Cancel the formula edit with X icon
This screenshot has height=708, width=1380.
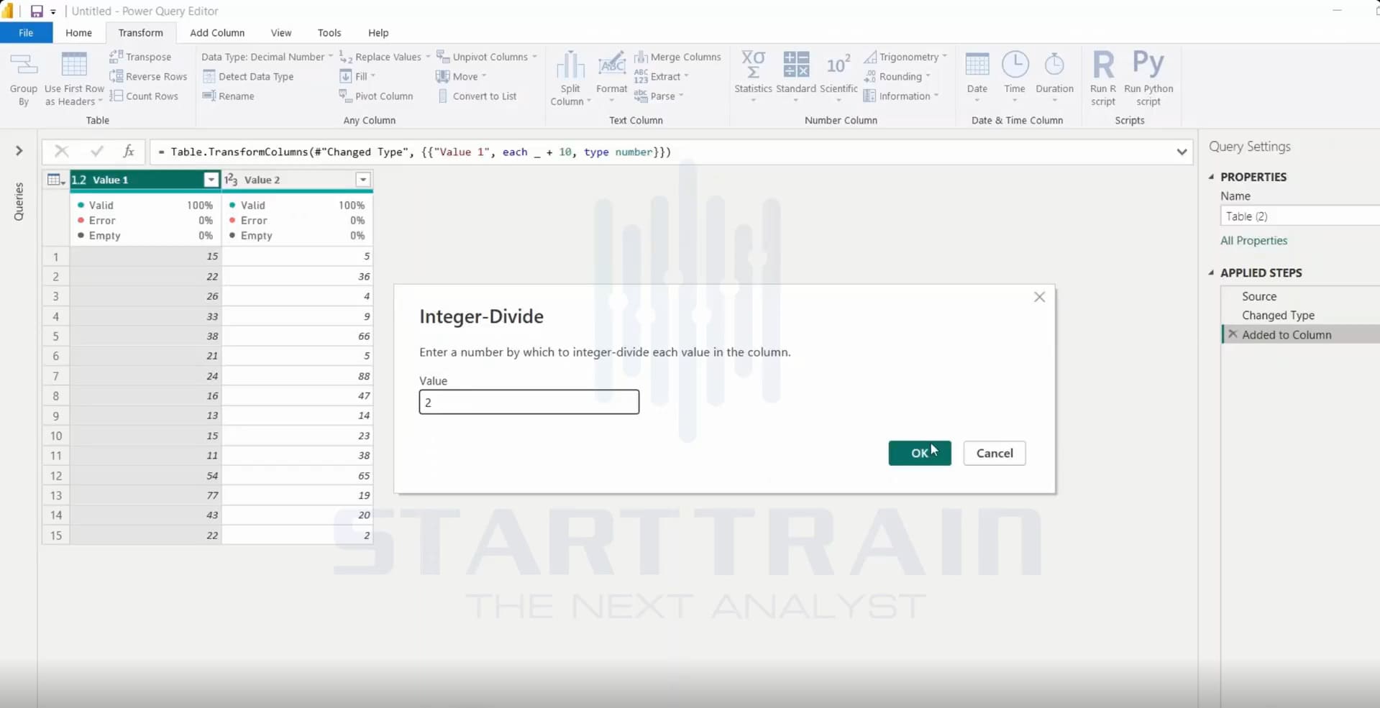[x=62, y=151]
